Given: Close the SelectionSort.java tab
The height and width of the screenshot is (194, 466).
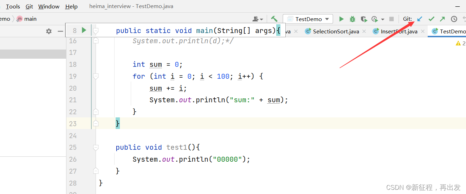Looking at the screenshot, I should [x=364, y=31].
